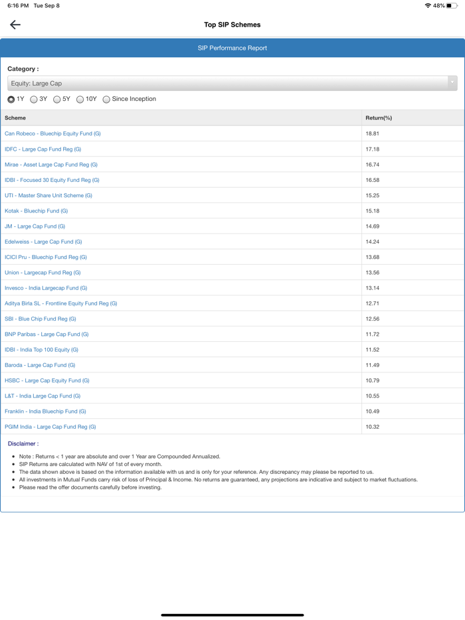The width and height of the screenshot is (465, 620).
Task: Click the 16.74 return value
Action: 373,165
